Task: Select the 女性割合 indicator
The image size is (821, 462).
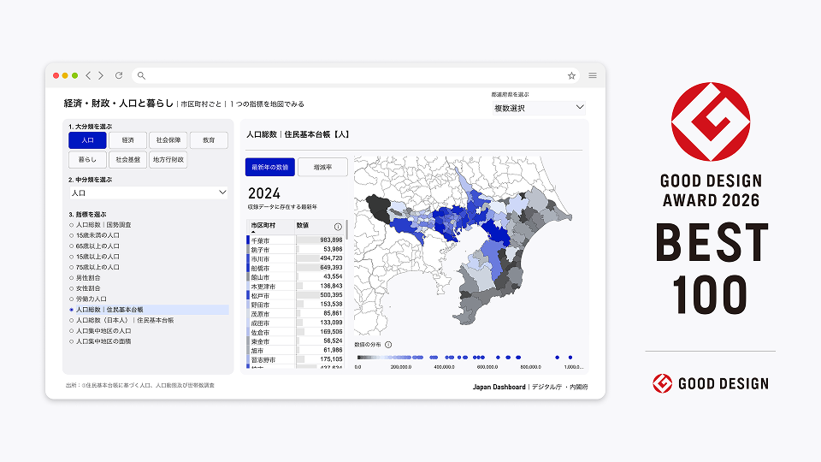Action: coord(85,288)
